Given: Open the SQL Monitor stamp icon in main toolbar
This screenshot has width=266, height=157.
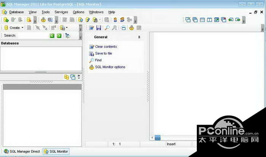Looking at the screenshot, I should (43, 20).
